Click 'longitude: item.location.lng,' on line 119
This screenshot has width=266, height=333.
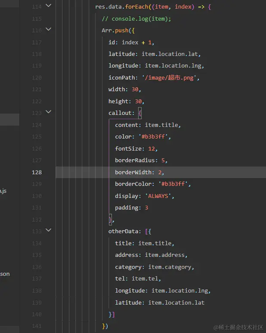(x=156, y=66)
